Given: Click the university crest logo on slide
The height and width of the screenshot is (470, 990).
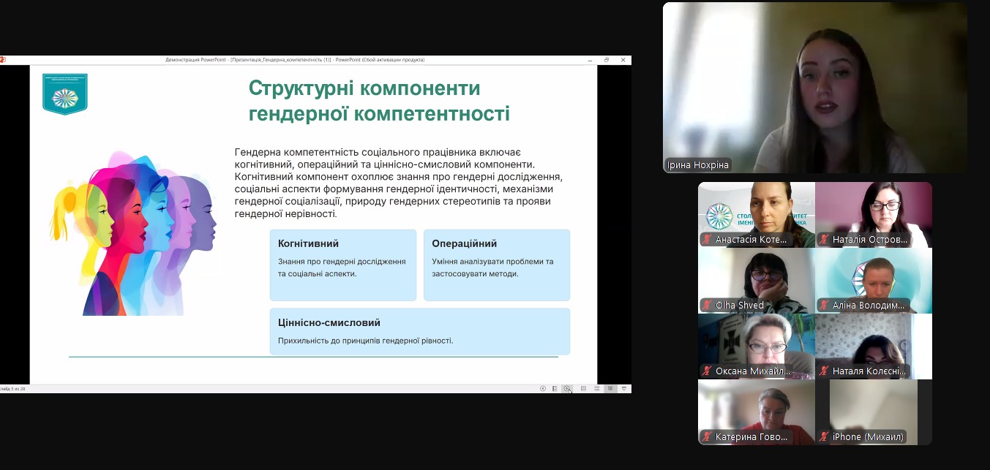Looking at the screenshot, I should coord(64,94).
